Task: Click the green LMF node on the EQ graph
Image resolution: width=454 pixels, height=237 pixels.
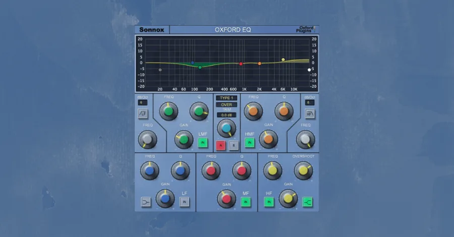Action: pos(200,68)
